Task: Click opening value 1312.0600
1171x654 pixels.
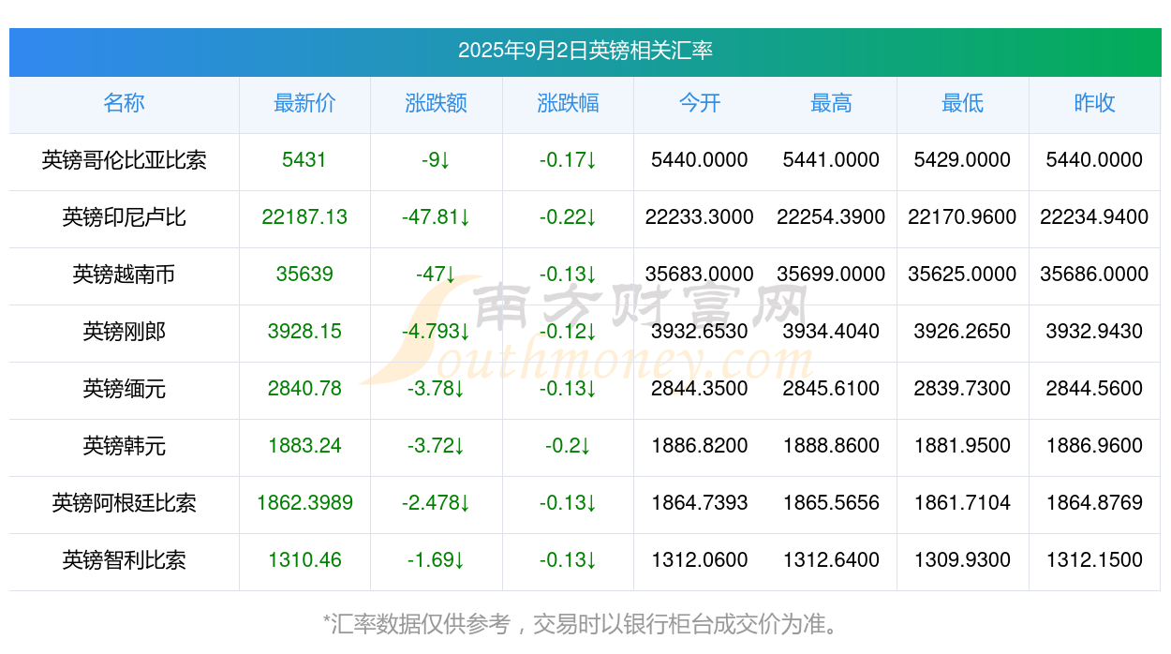Action: (700, 560)
